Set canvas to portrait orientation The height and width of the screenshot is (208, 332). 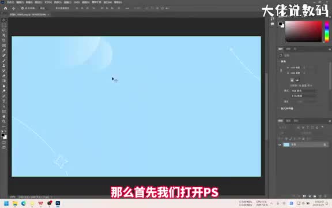coord(292,80)
